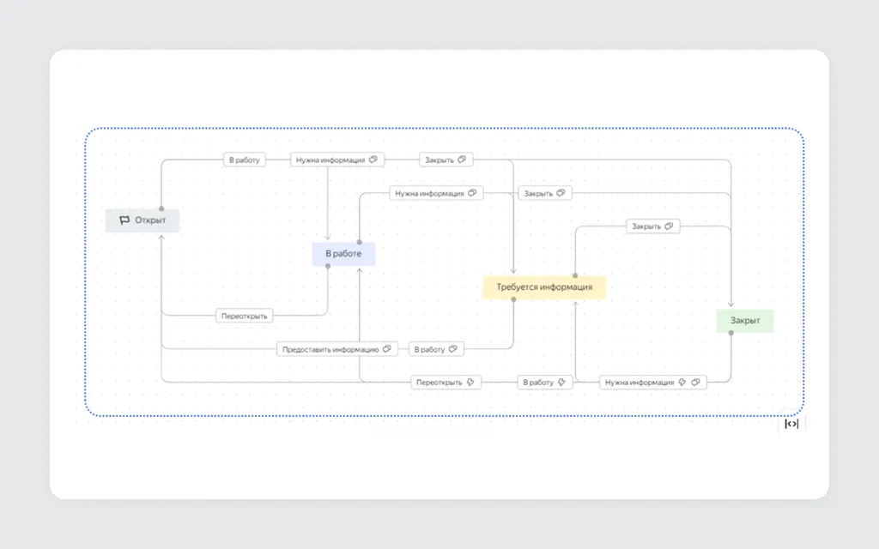Click the connector dot on the Закрыт node
This screenshot has height=549, width=879.
[731, 333]
